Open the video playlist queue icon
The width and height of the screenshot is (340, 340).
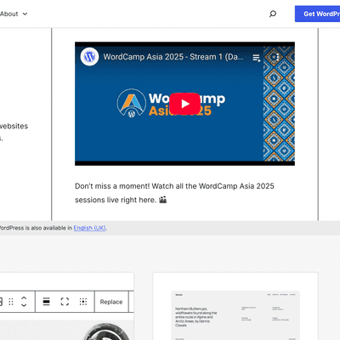point(257,58)
